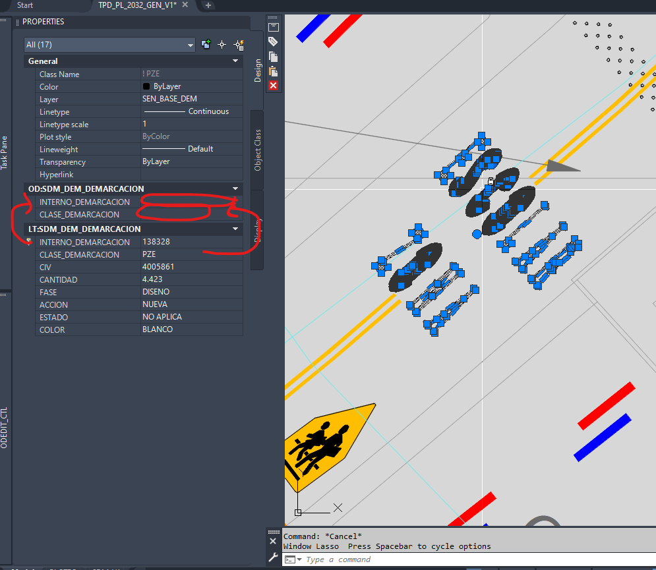
Task: Open Quick Select lightning icon
Action: pyautogui.click(x=239, y=44)
